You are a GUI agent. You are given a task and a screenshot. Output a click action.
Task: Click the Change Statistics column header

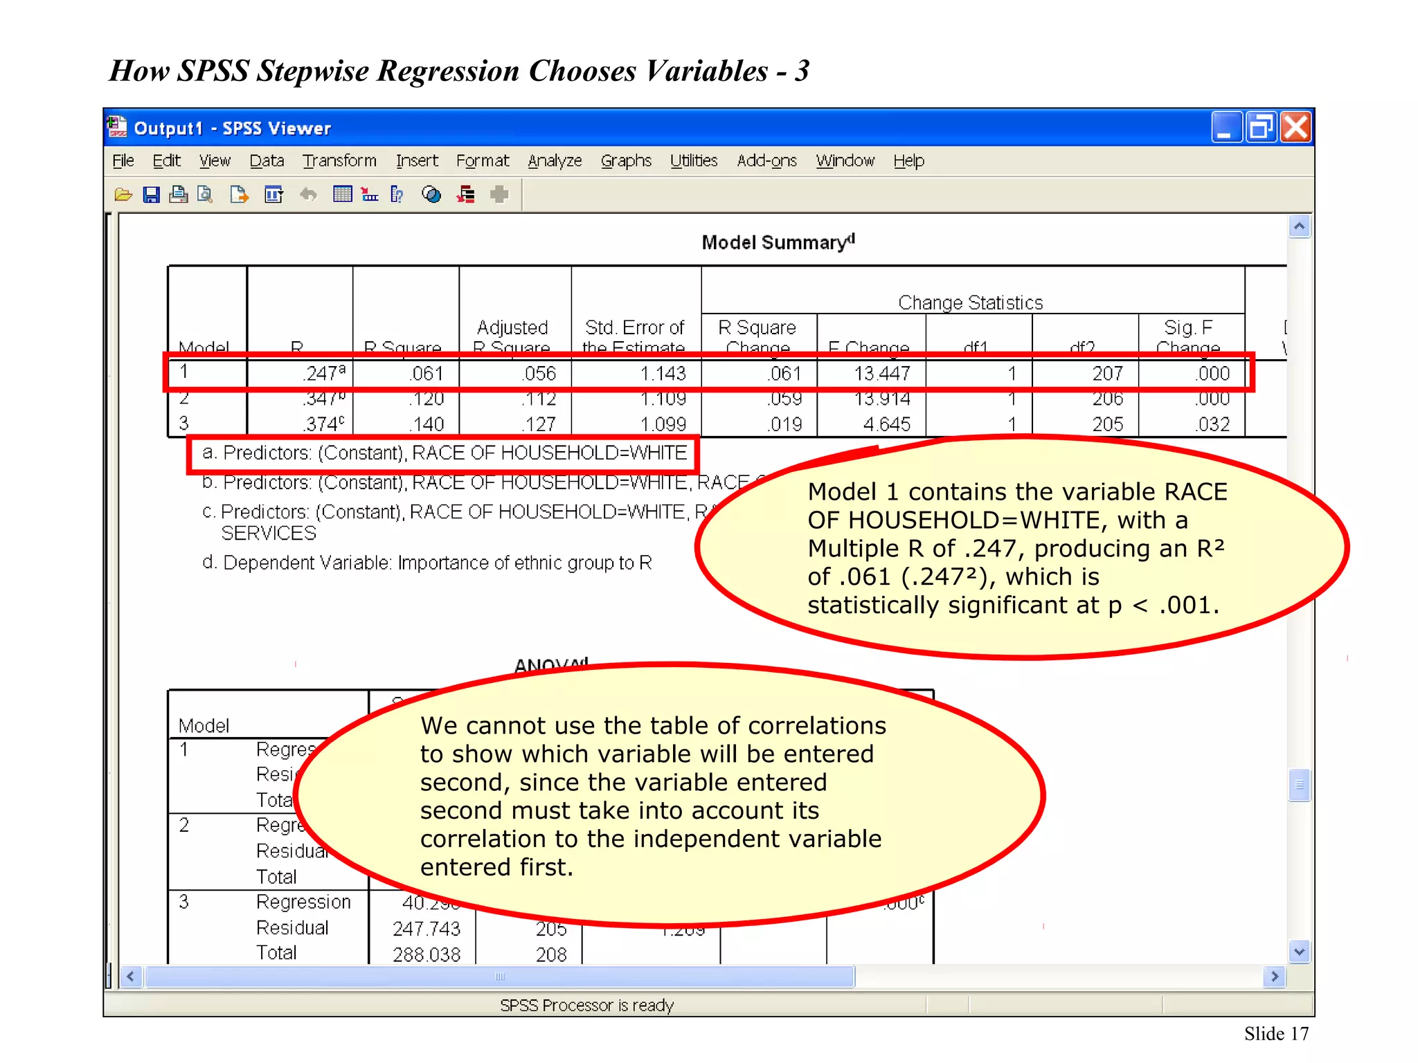coord(970,302)
